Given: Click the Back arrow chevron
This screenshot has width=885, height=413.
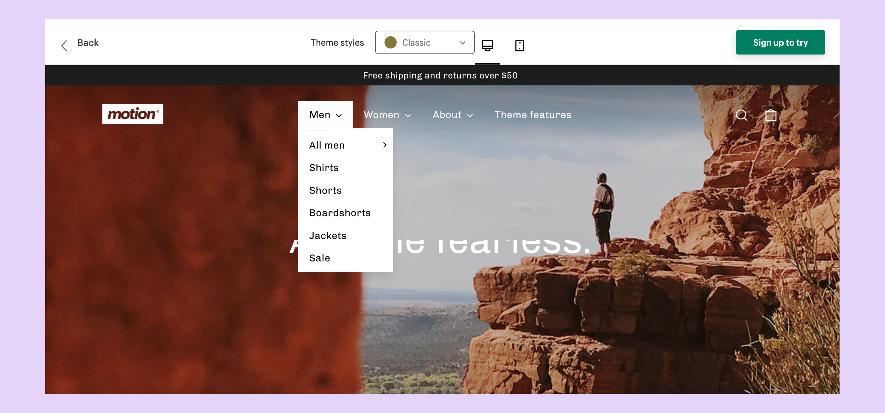Looking at the screenshot, I should coord(64,45).
